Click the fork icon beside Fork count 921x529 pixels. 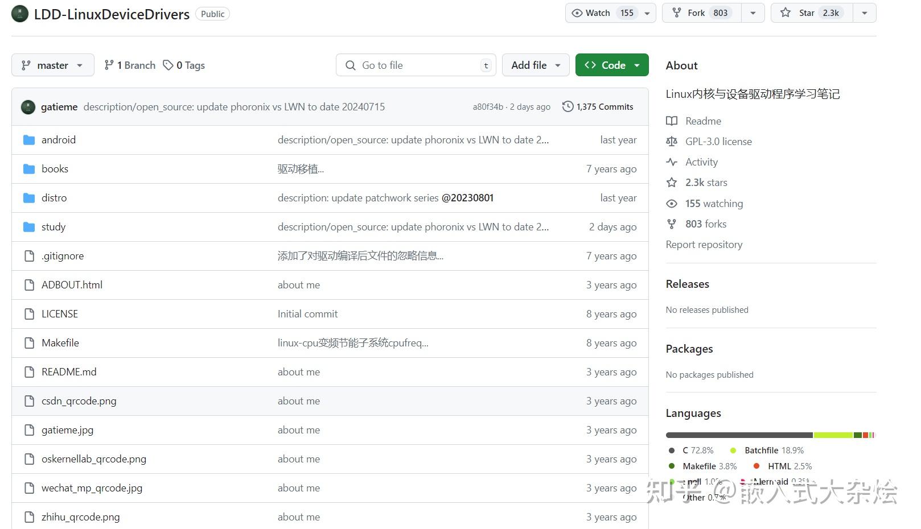coord(676,13)
